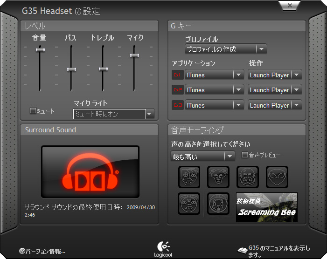Click the 音声モーフィング panel header
This screenshot has width=327, height=259.
click(x=237, y=130)
